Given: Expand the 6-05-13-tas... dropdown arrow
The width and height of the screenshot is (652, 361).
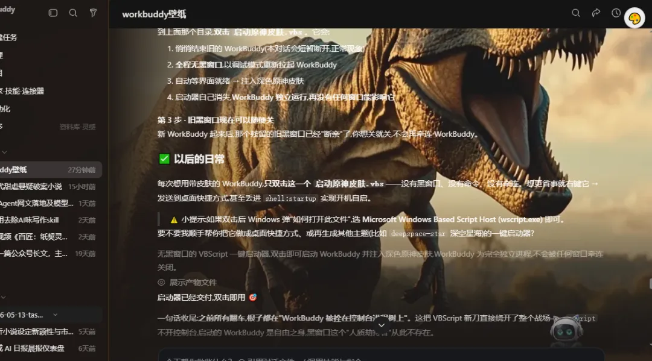Looking at the screenshot, I should coord(56,315).
